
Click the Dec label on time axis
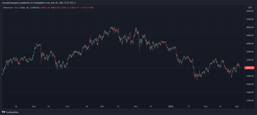pyautogui.click(x=136, y=106)
